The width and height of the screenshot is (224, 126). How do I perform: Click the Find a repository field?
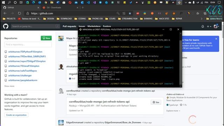click(x=28, y=44)
